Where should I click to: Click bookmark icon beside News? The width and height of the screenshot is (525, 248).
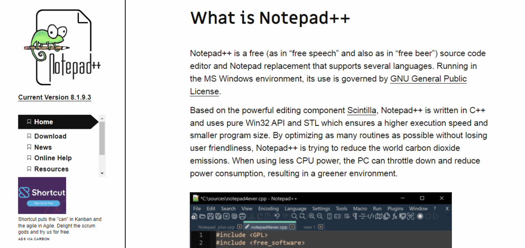[29, 147]
